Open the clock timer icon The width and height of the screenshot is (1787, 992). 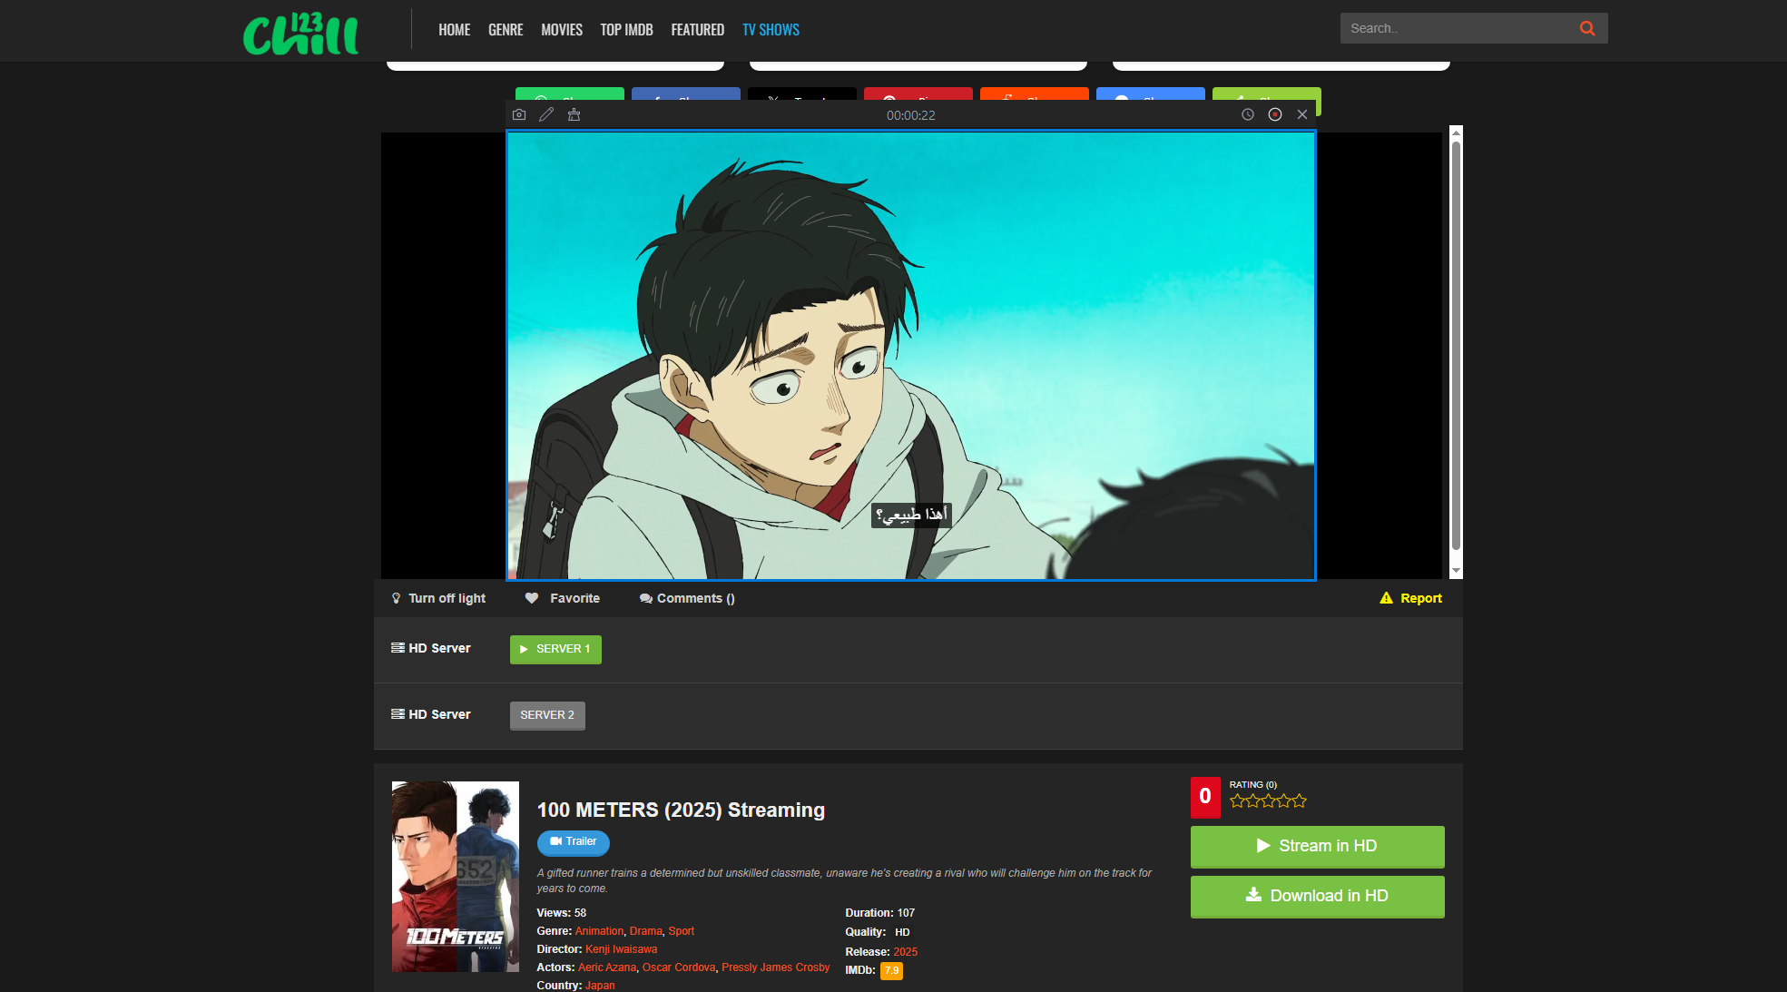[1246, 114]
